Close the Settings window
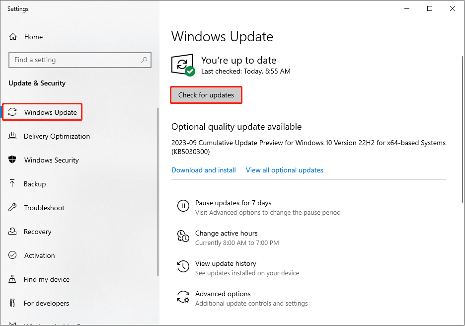 pos(452,8)
